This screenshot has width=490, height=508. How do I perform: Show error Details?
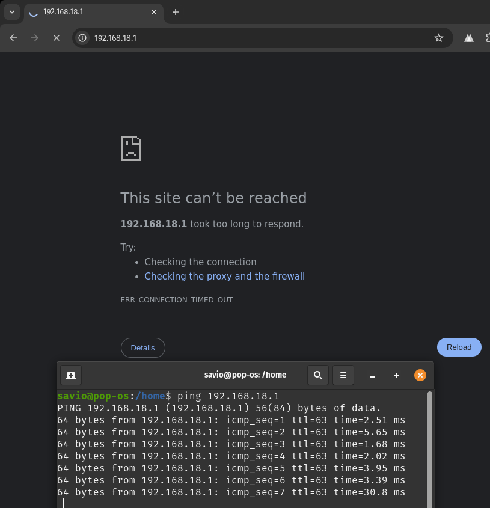pyautogui.click(x=143, y=347)
